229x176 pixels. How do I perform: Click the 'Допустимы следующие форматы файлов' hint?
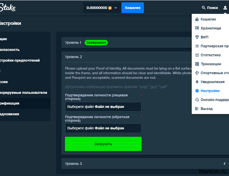point(116,87)
